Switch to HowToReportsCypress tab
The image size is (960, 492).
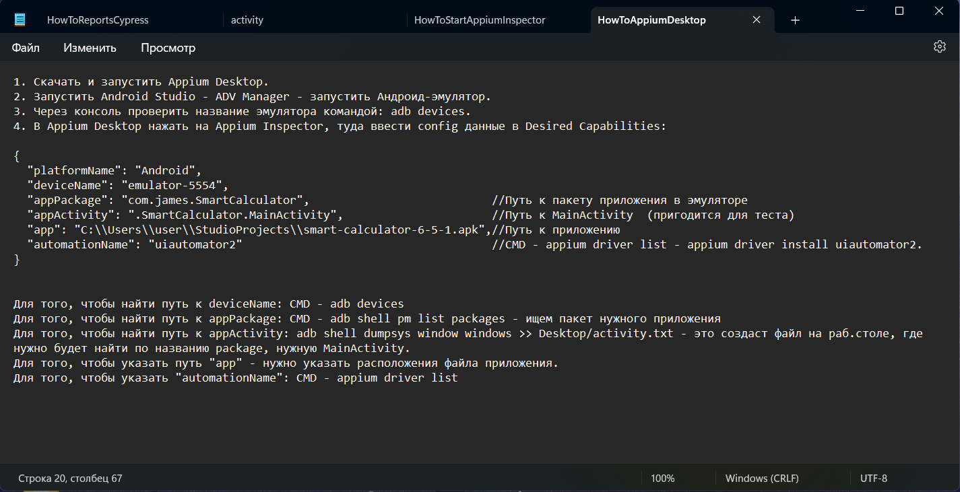pos(98,20)
